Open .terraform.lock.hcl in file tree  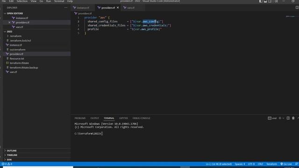pos(20,41)
